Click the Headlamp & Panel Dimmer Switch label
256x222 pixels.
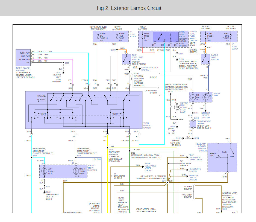[201, 147]
